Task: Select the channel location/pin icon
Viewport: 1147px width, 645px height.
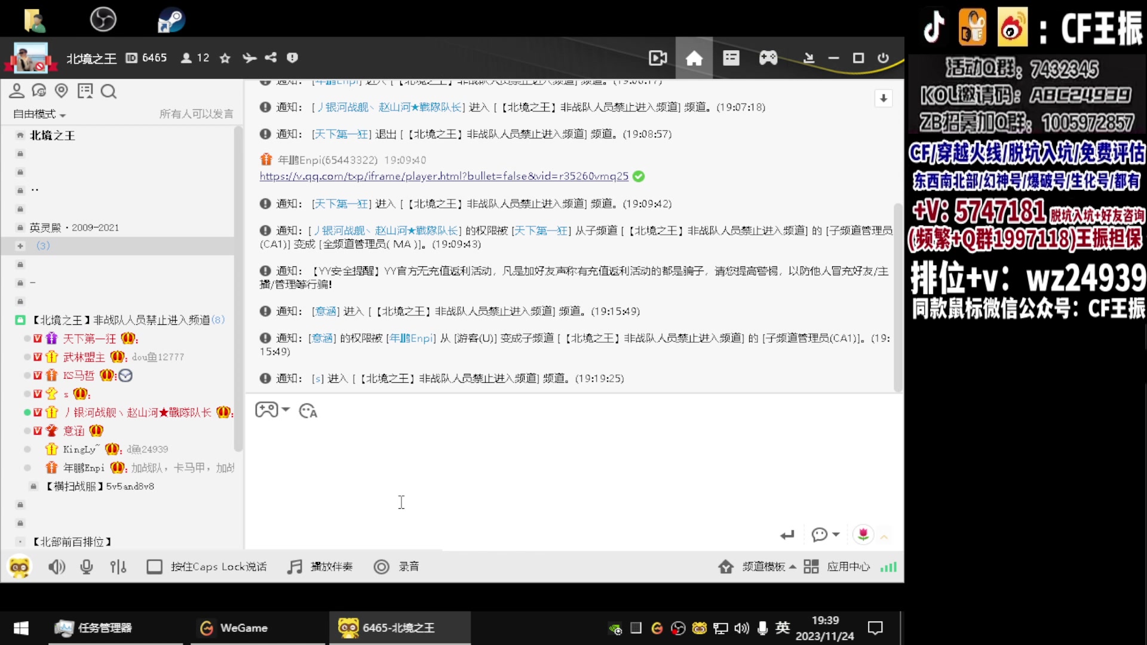Action: (62, 91)
